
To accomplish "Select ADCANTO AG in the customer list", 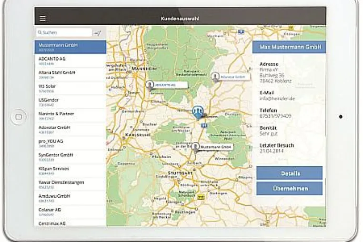I will (x=71, y=61).
